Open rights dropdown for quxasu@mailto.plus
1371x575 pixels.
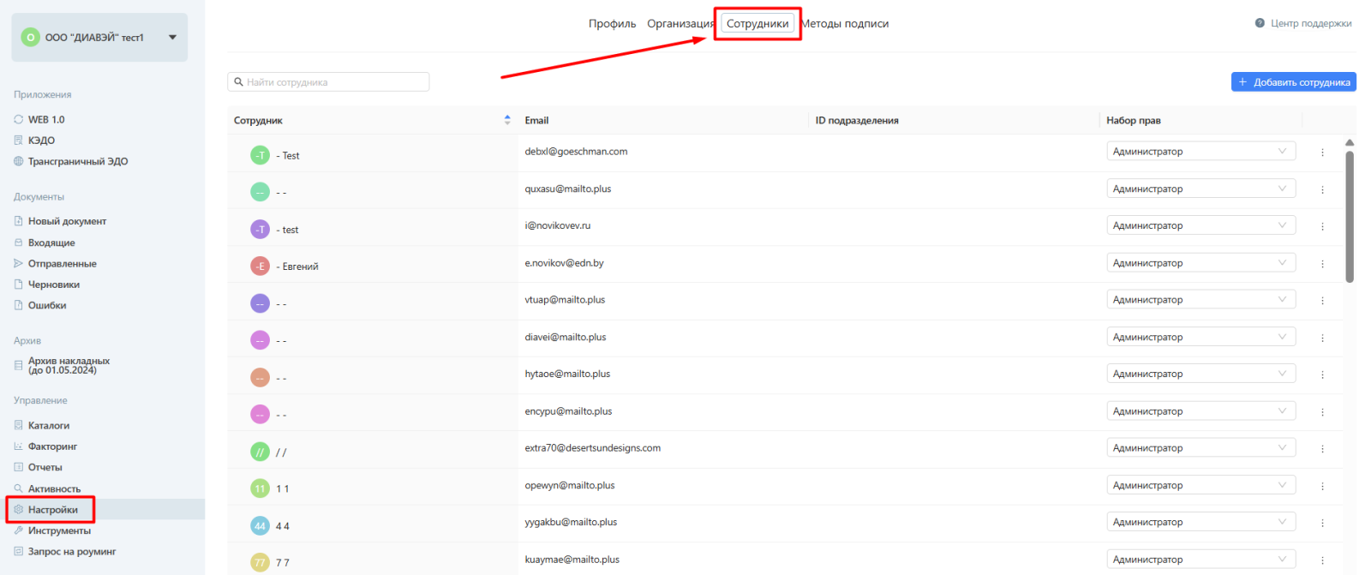[1200, 189]
